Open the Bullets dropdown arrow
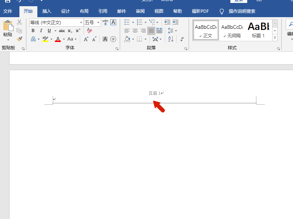The height and width of the screenshot is (219, 293). pyautogui.click(x=133, y=23)
